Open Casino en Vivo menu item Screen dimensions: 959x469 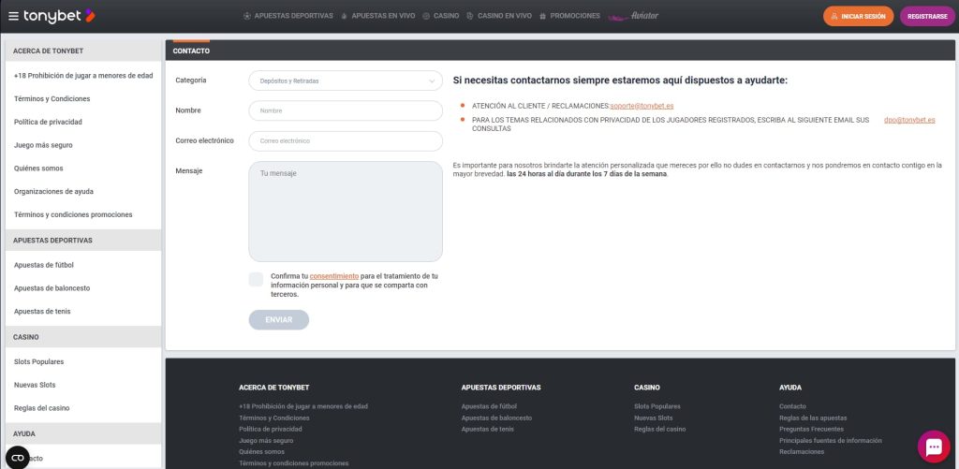(498, 16)
